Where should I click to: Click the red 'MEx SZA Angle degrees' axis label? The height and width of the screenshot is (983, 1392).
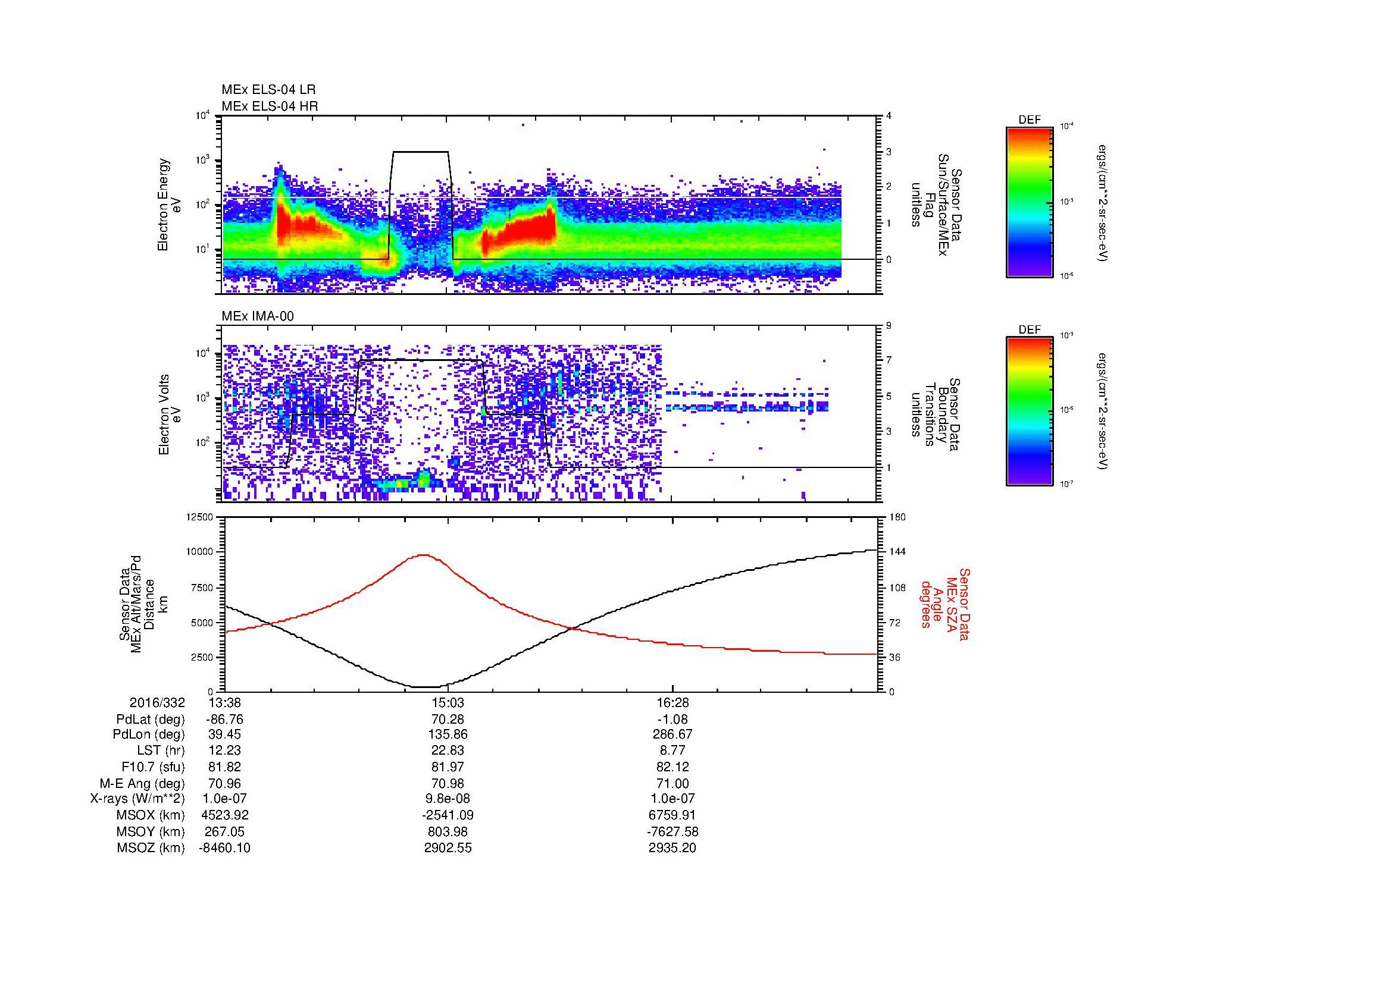coord(944,604)
